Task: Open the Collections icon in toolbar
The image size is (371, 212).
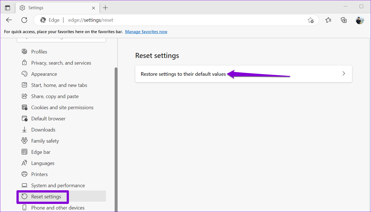Action: click(344, 20)
